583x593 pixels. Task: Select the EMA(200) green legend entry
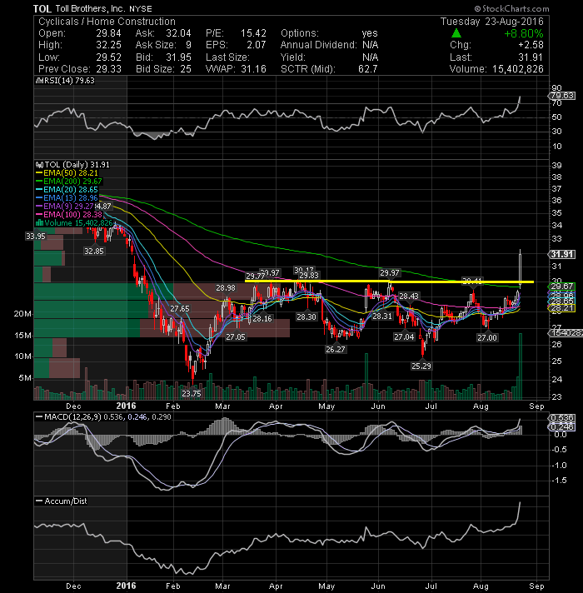pos(69,182)
